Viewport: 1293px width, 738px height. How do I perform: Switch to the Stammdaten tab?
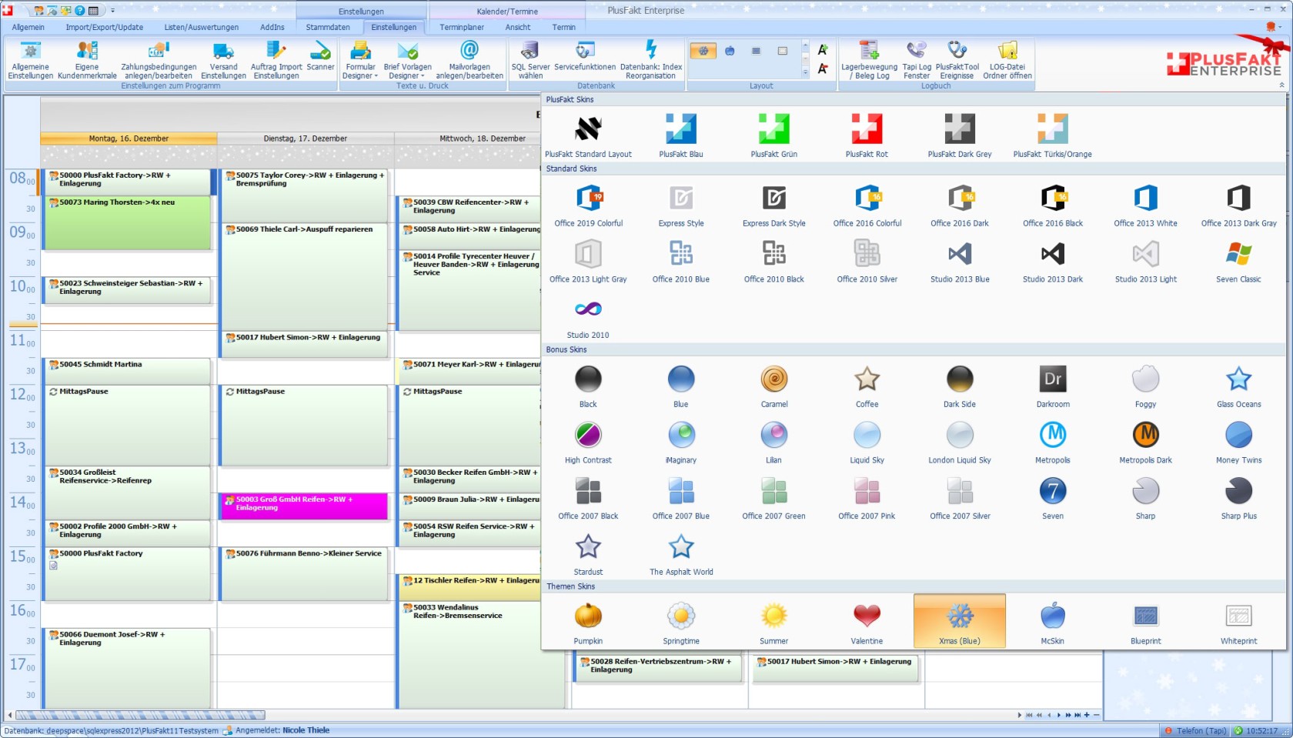[328, 27]
